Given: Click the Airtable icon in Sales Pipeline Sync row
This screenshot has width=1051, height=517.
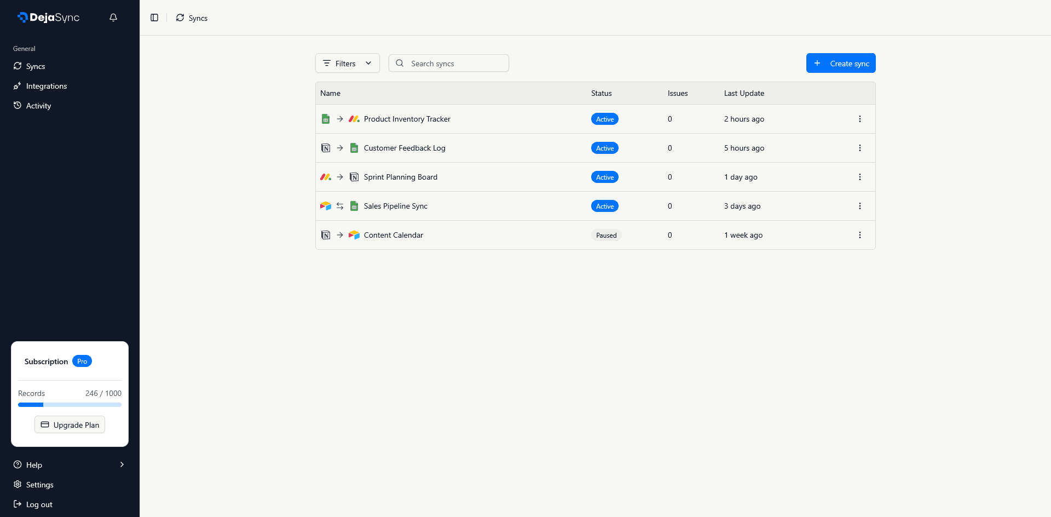Looking at the screenshot, I should (326, 206).
